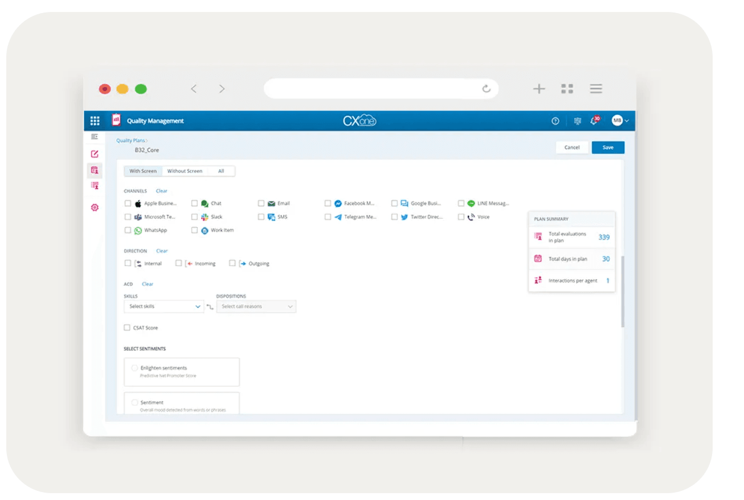Select the All tab
The image size is (744, 500).
pos(221,171)
